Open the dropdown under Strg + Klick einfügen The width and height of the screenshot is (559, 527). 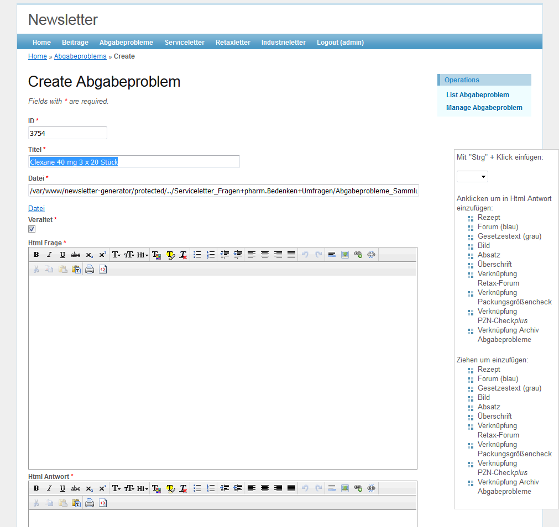(472, 177)
